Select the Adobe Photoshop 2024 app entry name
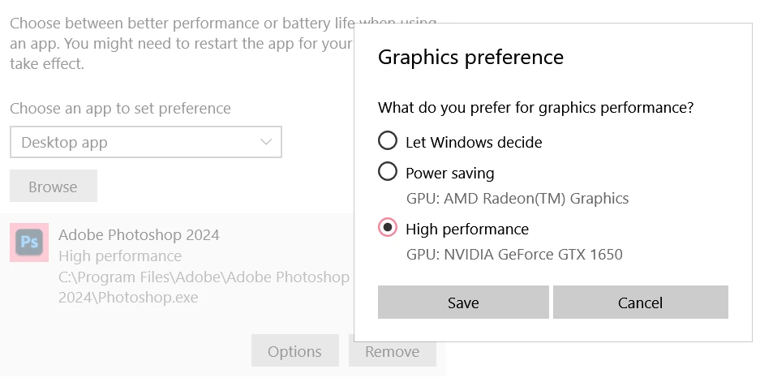 (139, 235)
